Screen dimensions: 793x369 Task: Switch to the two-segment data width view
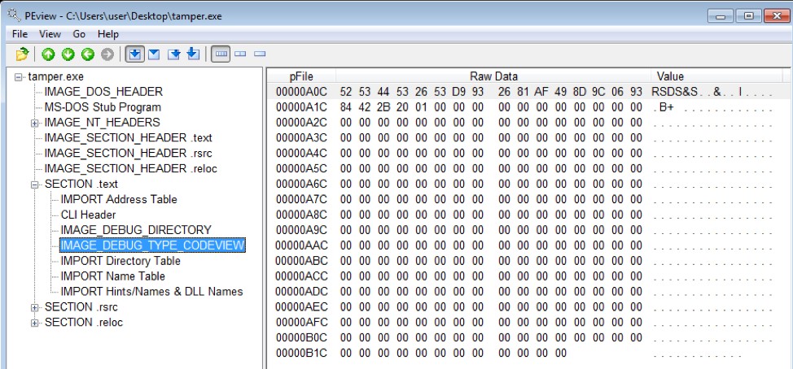pos(240,54)
